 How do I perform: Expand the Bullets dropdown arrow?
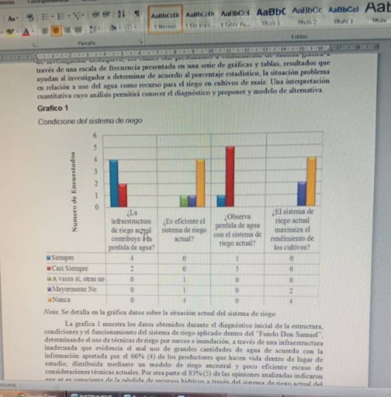pyautogui.click(x=53, y=16)
